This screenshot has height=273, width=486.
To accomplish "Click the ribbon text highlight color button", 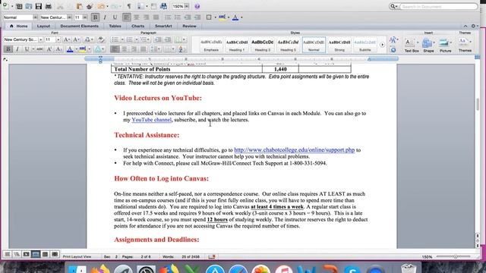I will [x=82, y=49].
